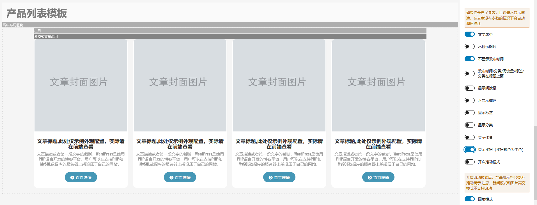
Task: Click the 开启滚动模式 label text
Action: [x=489, y=162]
